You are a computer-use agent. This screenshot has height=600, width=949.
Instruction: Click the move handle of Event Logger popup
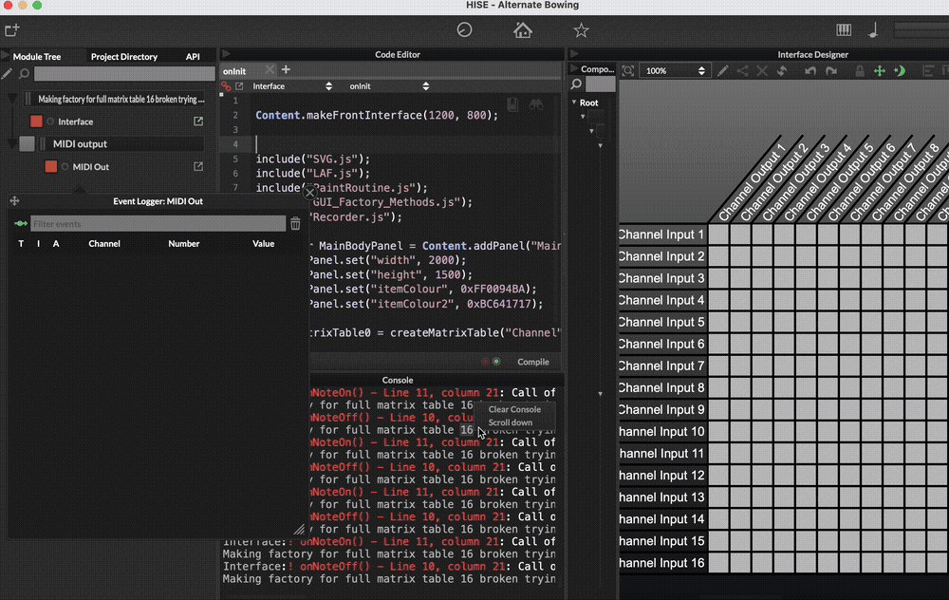[14, 201]
